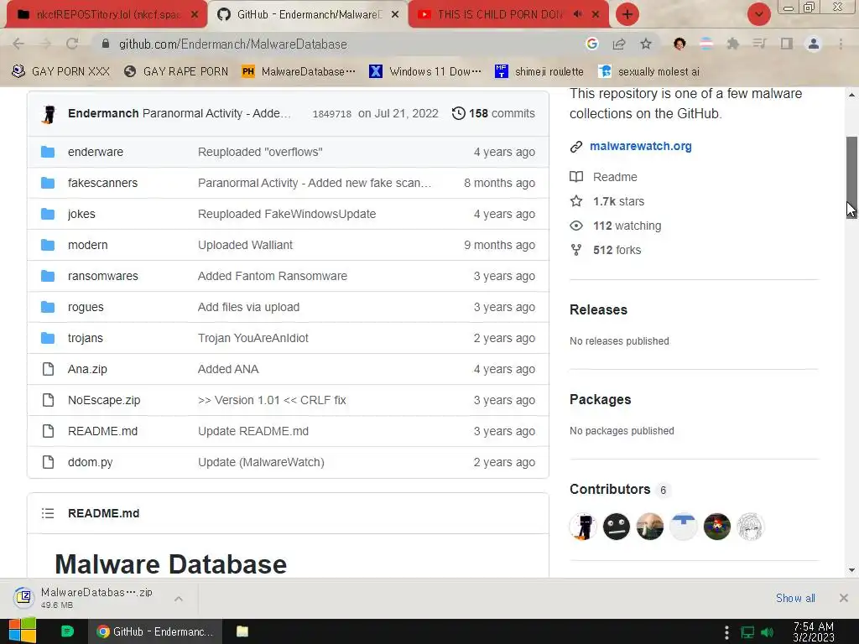This screenshot has height=644, width=859.
Task: Open the tab search dropdown arrow
Action: point(758,14)
